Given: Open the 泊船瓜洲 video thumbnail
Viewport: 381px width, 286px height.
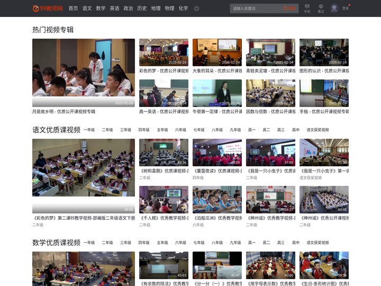Looking at the screenshot, I should click(217, 200).
